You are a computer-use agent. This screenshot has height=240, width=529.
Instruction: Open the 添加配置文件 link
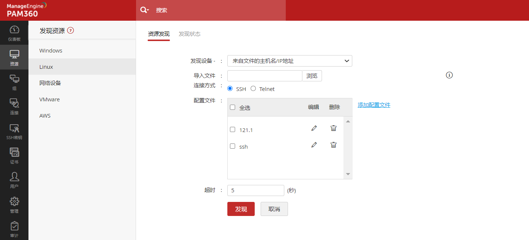(x=374, y=105)
